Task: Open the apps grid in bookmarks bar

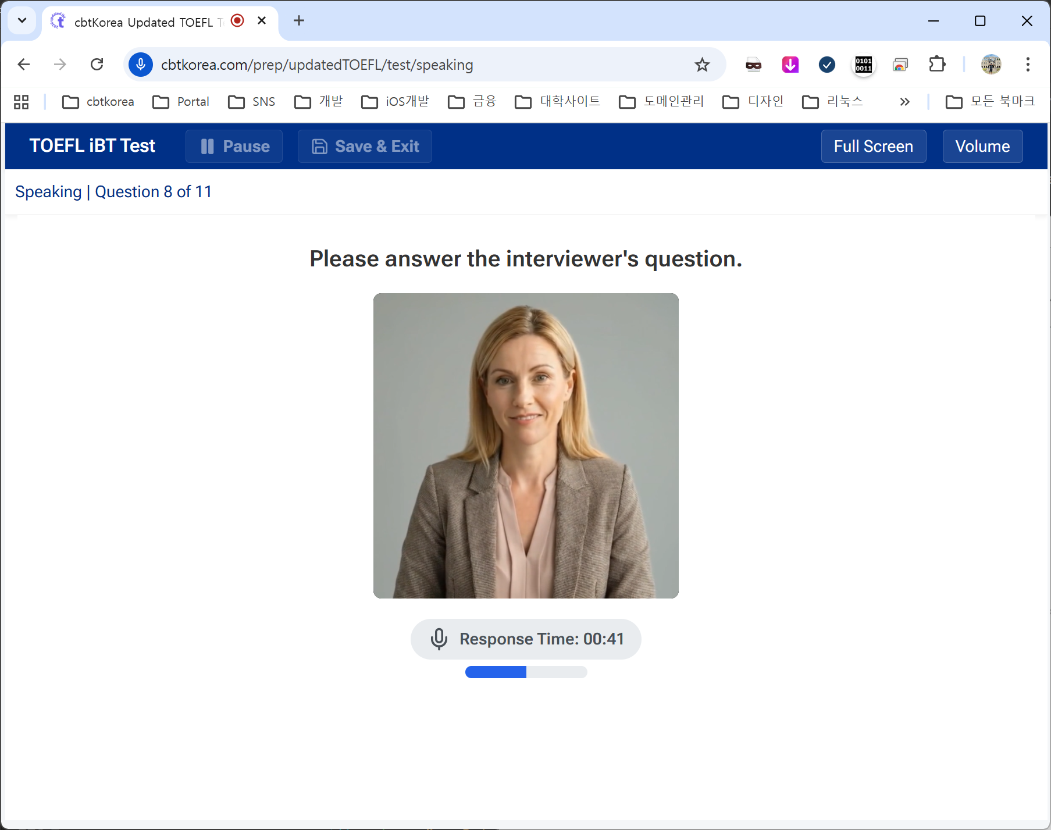Action: coord(22,102)
